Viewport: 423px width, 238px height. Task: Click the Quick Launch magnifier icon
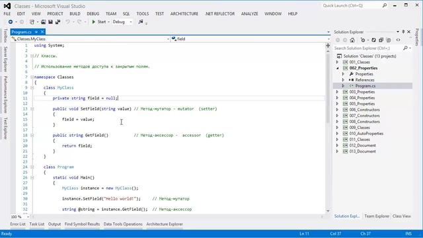pyautogui.click(x=385, y=5)
